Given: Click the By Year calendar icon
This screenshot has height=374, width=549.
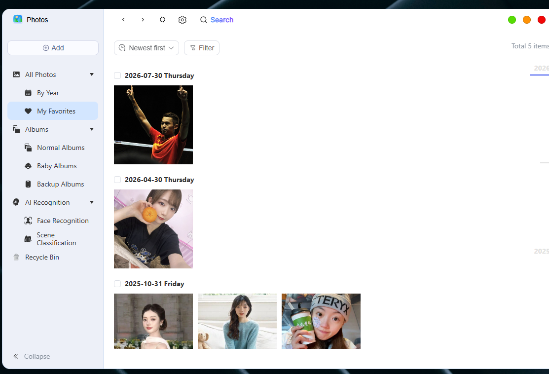Looking at the screenshot, I should point(28,93).
